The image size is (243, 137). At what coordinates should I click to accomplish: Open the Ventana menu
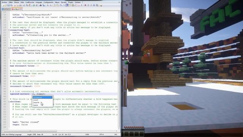coord(77,2)
